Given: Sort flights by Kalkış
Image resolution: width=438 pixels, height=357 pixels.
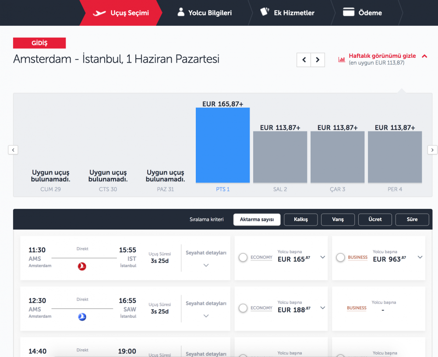Looking at the screenshot, I should pos(300,219).
